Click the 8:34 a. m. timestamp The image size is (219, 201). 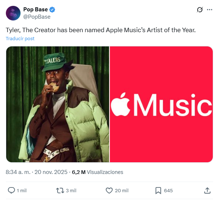tap(18, 172)
